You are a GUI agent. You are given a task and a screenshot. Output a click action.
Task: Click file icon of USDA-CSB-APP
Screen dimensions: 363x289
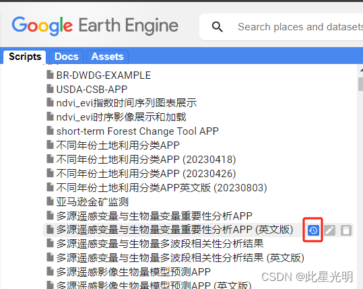pyautogui.click(x=50, y=89)
